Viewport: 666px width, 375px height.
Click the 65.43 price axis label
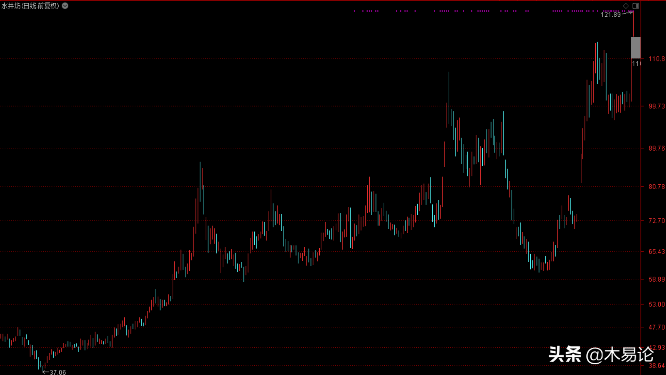click(x=656, y=251)
